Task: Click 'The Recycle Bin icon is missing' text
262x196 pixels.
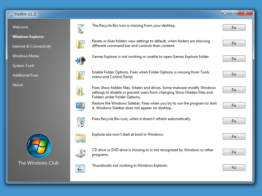Action: (134, 26)
